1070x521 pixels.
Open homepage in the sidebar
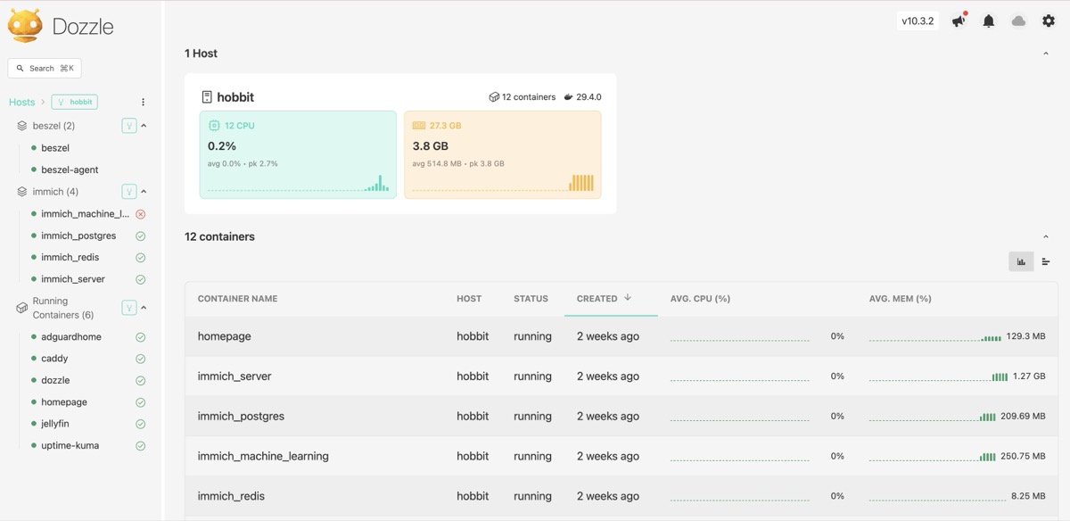pos(64,402)
